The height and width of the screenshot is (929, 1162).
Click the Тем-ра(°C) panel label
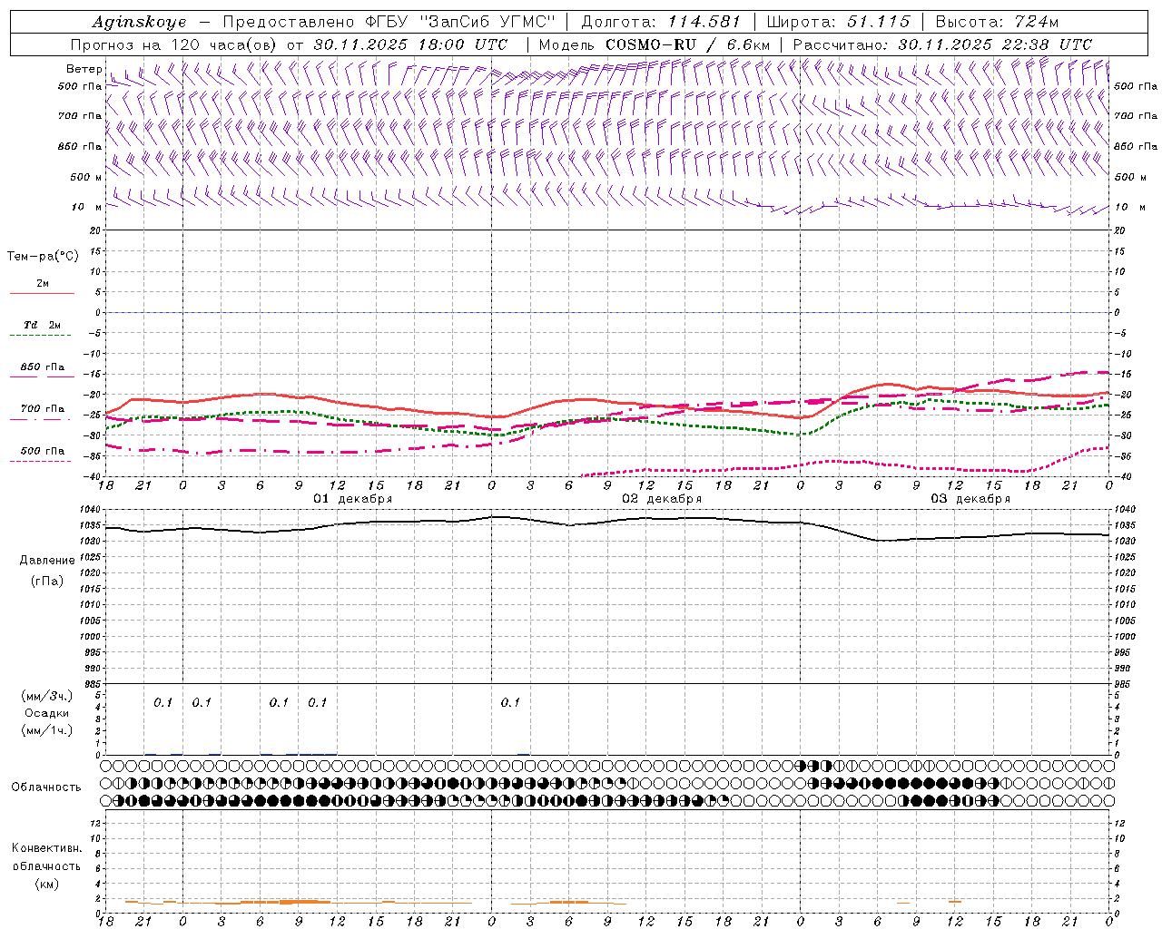click(x=43, y=257)
